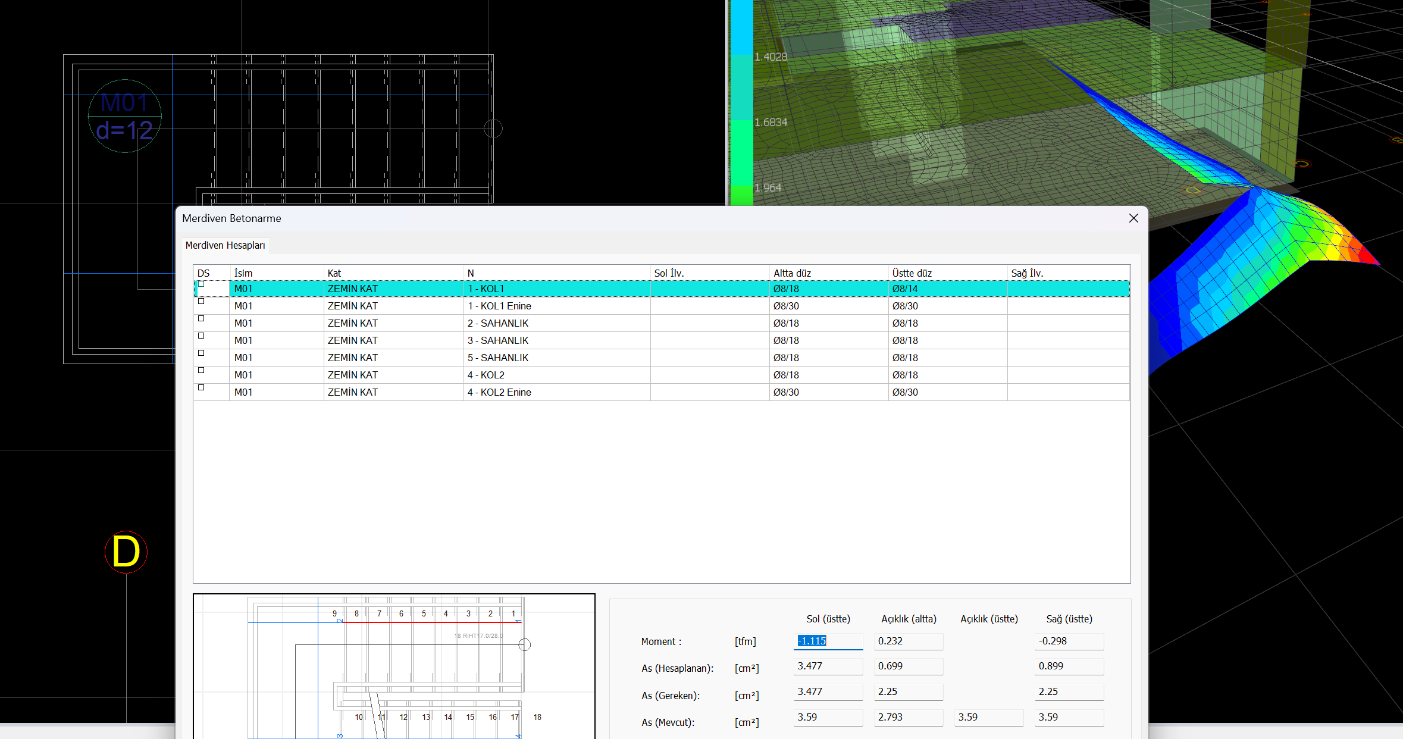Viewport: 1403px width, 739px height.
Task: Click As (Hesaplanan) Sağ field 0.899
Action: tap(1069, 666)
